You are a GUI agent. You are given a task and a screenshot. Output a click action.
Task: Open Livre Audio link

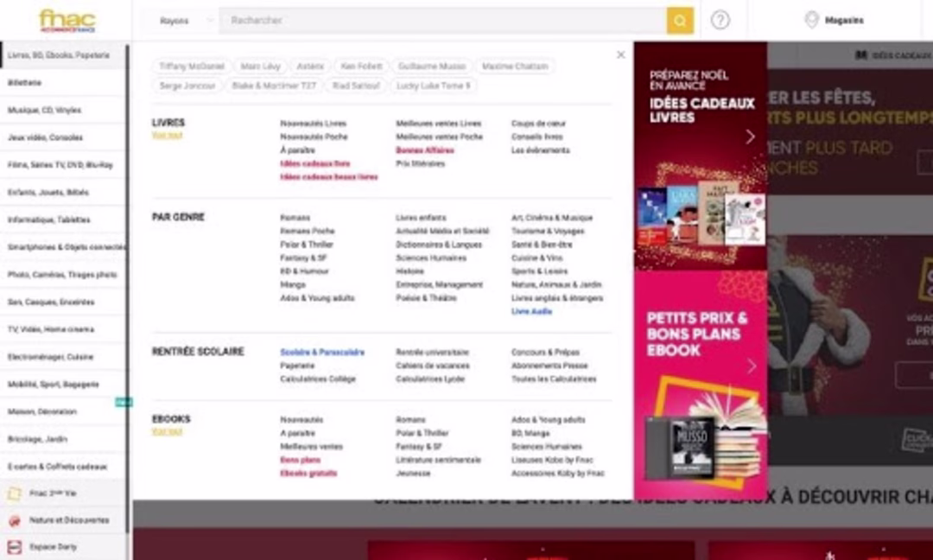pyautogui.click(x=531, y=312)
